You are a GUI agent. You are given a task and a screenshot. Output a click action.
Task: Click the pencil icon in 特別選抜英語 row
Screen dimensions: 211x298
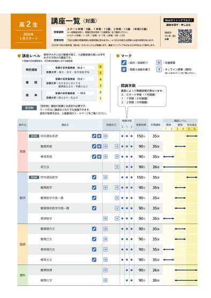(94, 136)
